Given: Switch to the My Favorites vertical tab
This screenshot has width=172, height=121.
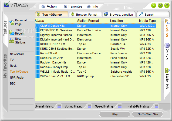Looking at the screenshot, I should click(x=5, y=66).
